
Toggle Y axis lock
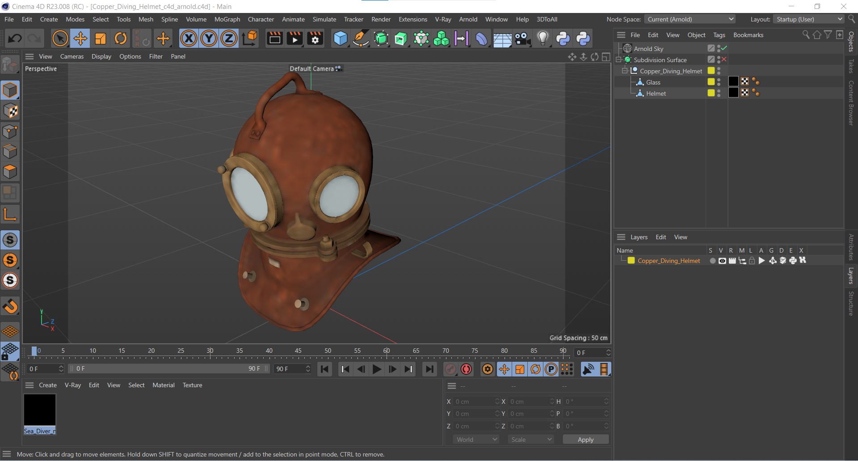pyautogui.click(x=209, y=38)
